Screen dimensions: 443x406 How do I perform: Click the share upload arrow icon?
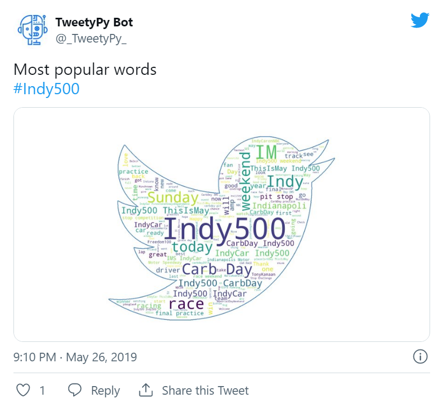(x=145, y=390)
